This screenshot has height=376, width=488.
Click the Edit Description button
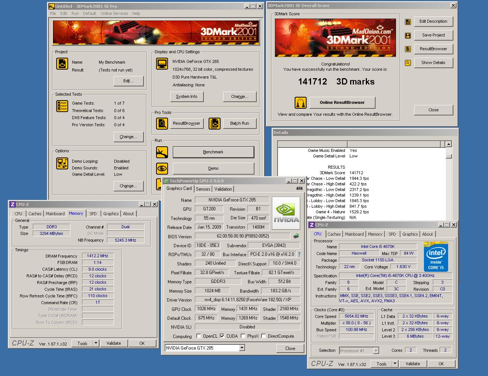[x=433, y=22]
